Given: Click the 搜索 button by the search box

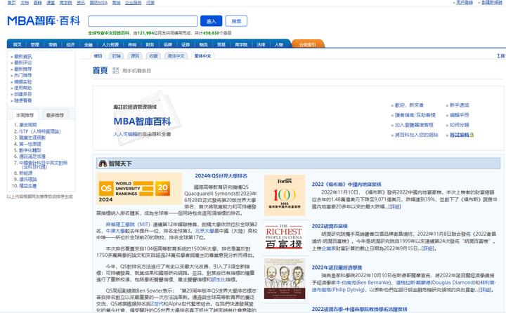Looking at the screenshot, I should (236, 21).
